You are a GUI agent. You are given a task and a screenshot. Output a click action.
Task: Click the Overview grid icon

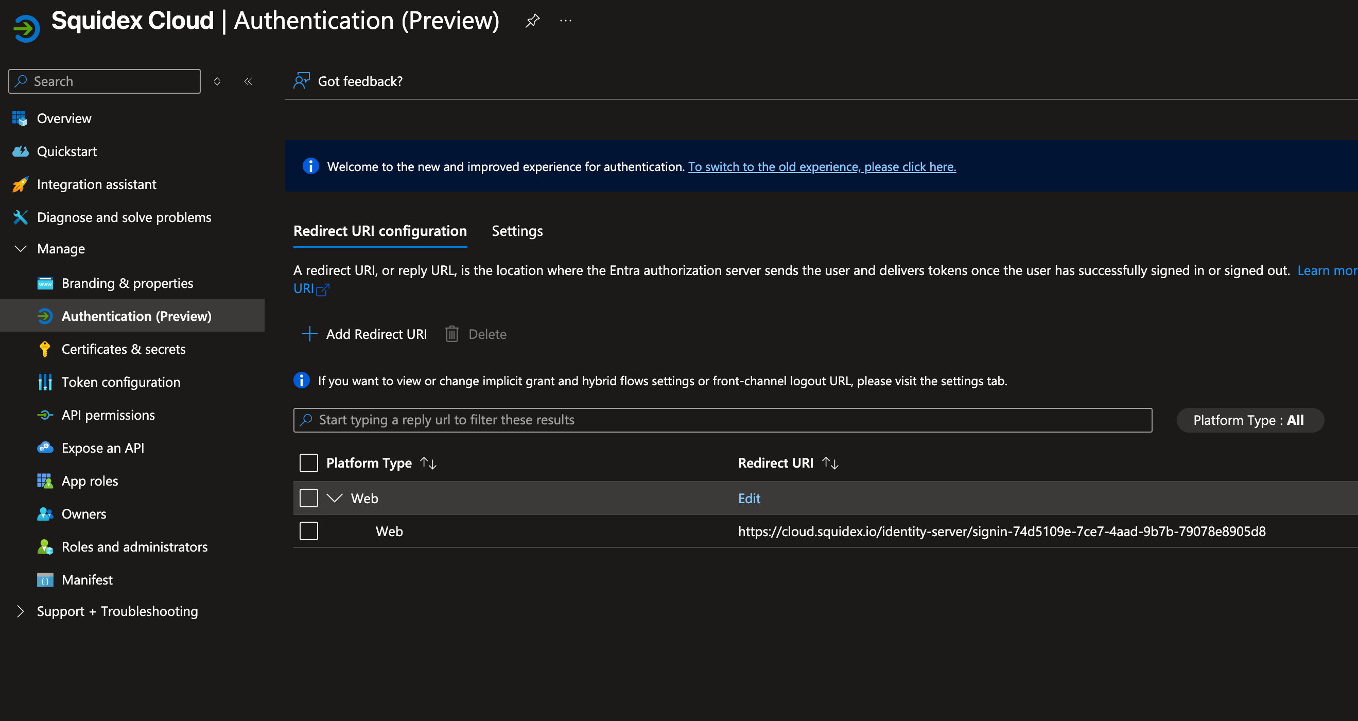pos(20,118)
